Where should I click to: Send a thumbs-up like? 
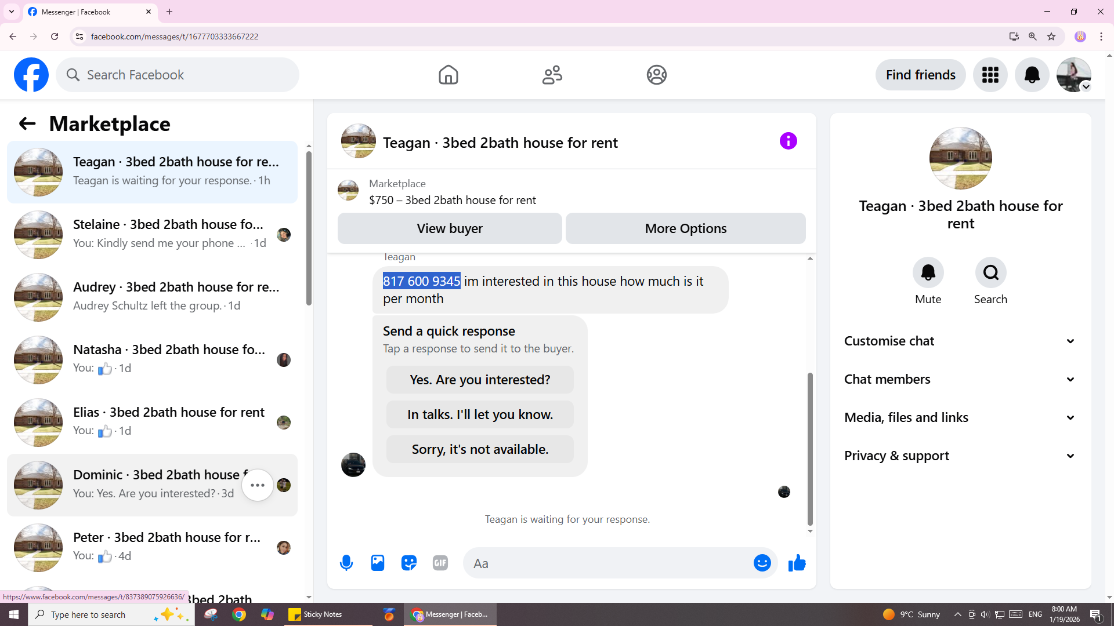pyautogui.click(x=797, y=563)
